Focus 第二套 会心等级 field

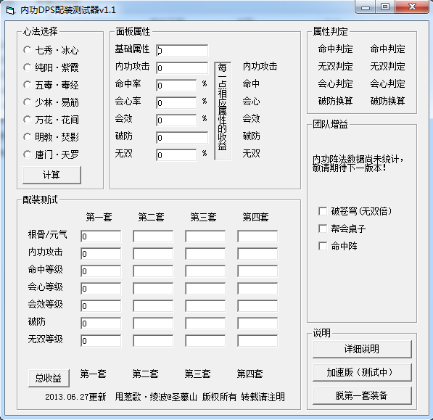point(153,289)
